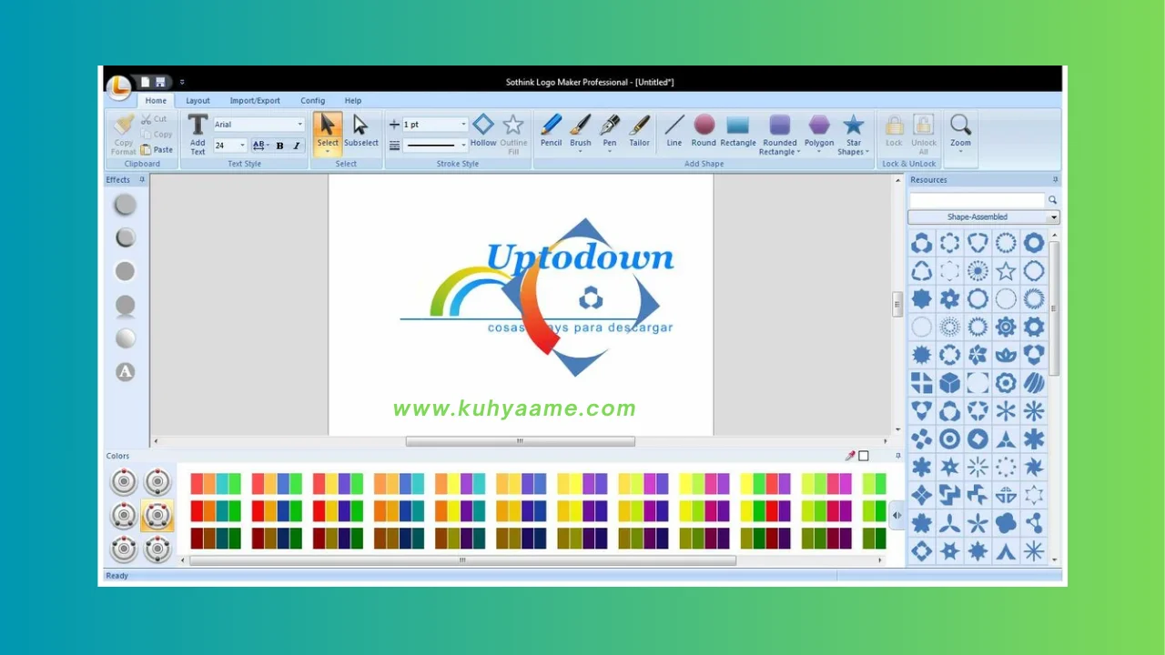Click the pin button on Colors panel
Image resolution: width=1165 pixels, height=655 pixels.
click(x=898, y=456)
